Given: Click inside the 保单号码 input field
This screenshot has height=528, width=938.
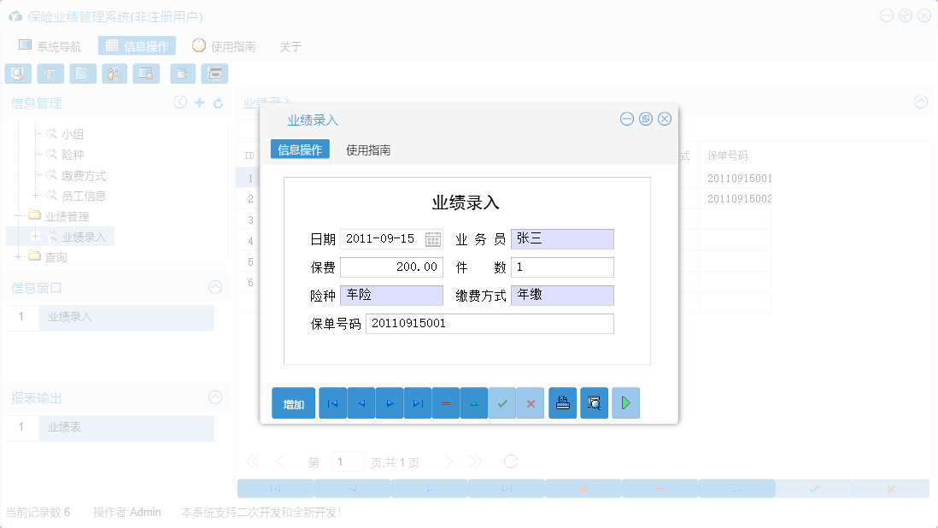Looking at the screenshot, I should pos(489,323).
